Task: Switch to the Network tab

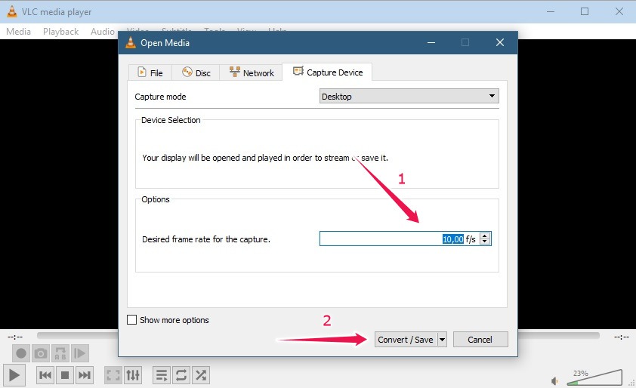Action: (x=251, y=72)
